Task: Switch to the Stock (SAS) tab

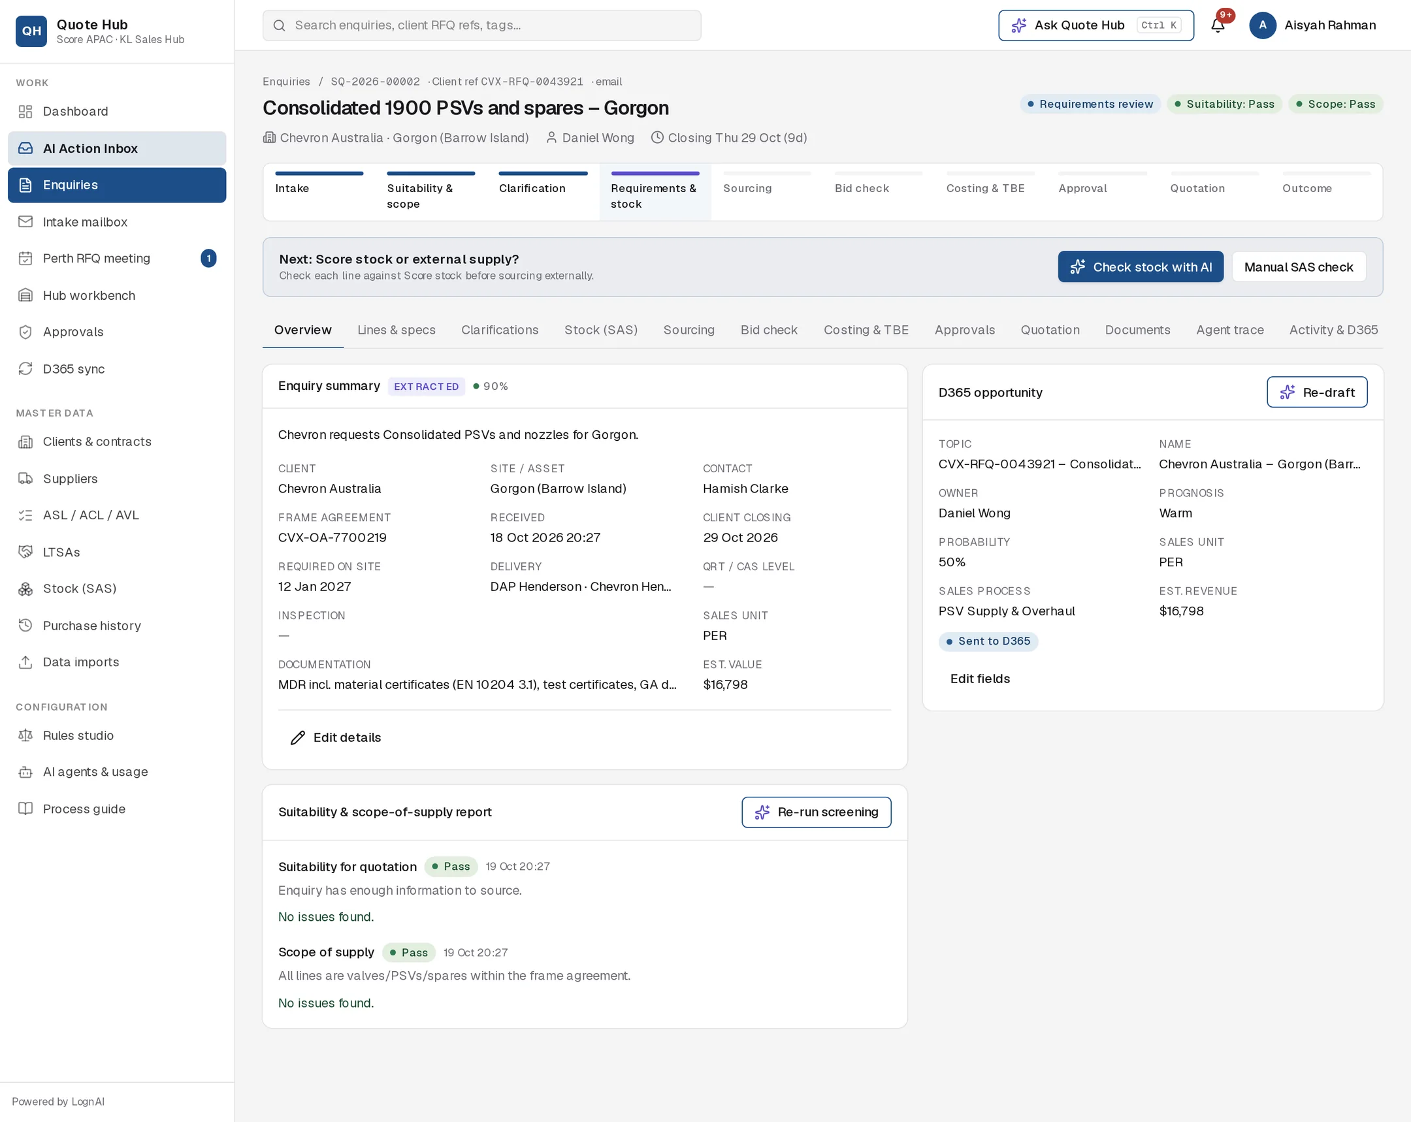Action: 601,330
